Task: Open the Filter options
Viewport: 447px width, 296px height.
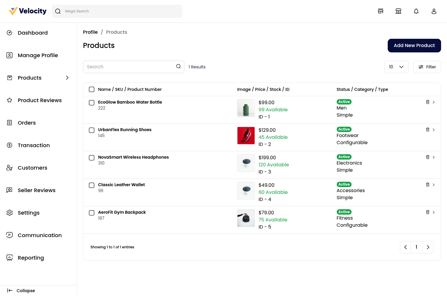Action: [x=427, y=67]
